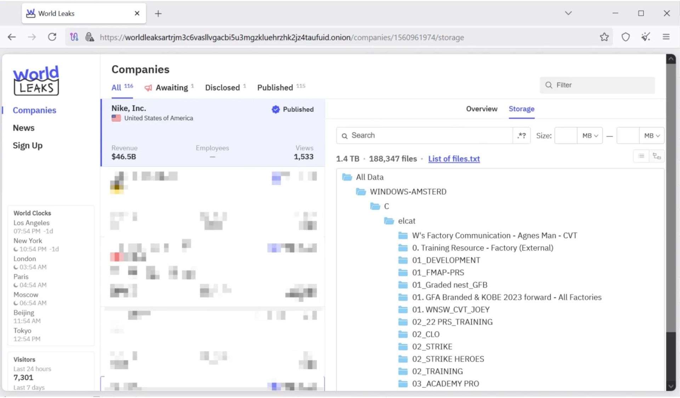Click the Published verified badge icon
The width and height of the screenshot is (680, 398).
tap(276, 109)
